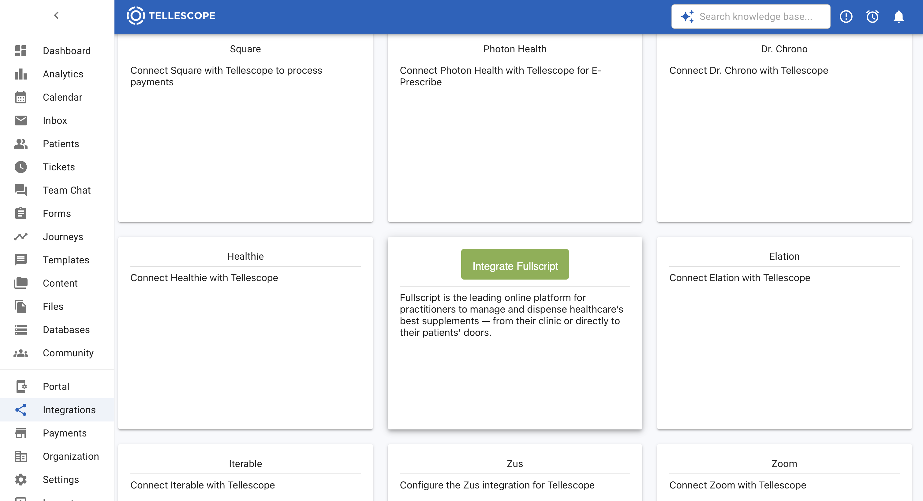Click the Tellescope logo icon

(136, 16)
